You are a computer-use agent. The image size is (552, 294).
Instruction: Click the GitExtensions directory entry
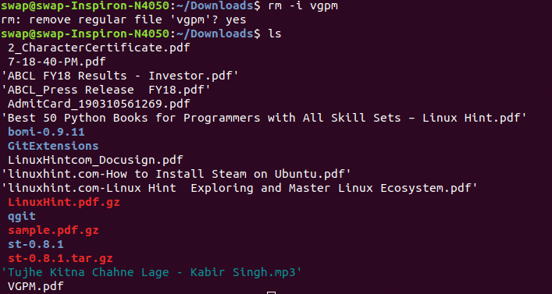(x=53, y=147)
